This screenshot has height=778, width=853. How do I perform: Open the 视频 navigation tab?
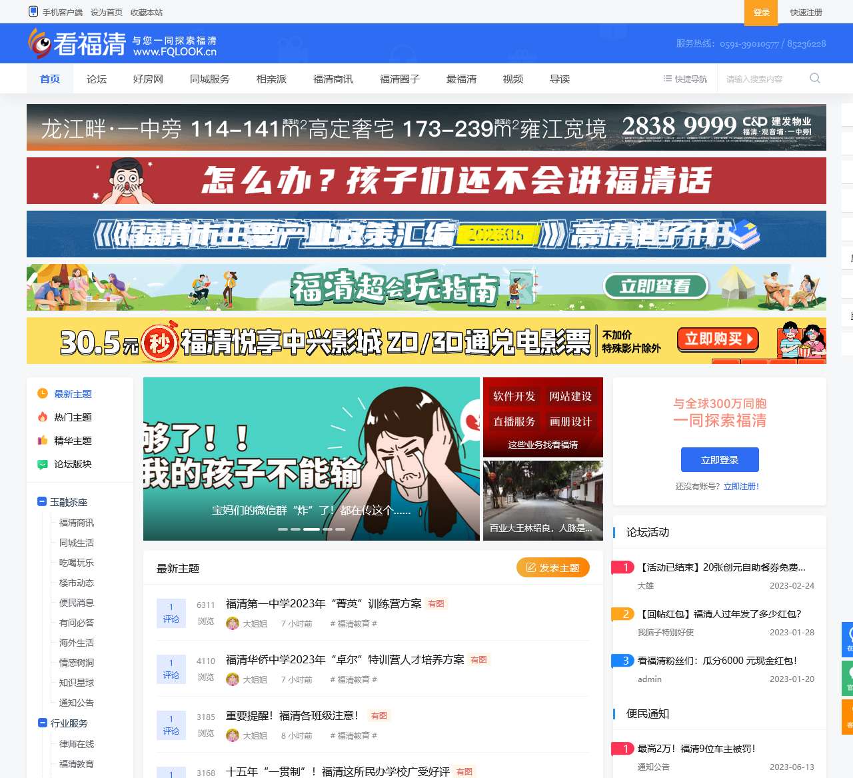coord(513,79)
